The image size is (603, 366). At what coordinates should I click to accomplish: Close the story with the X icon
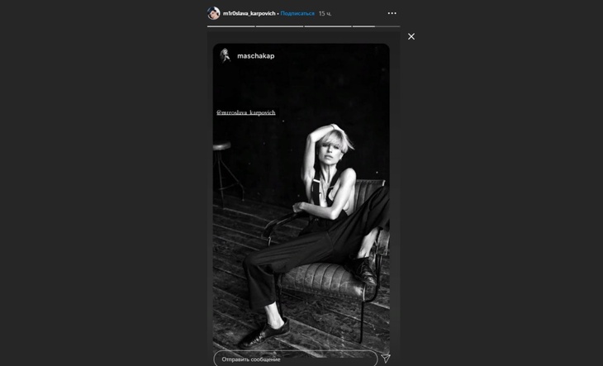pyautogui.click(x=411, y=36)
